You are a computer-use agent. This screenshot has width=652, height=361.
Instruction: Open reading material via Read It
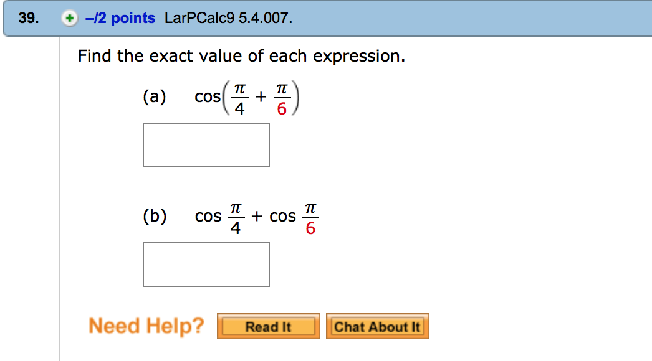click(268, 326)
